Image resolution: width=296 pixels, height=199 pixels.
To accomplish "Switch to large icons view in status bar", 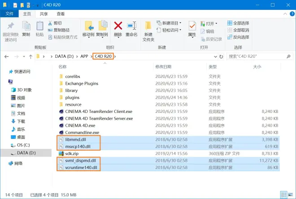I will point(291,195).
